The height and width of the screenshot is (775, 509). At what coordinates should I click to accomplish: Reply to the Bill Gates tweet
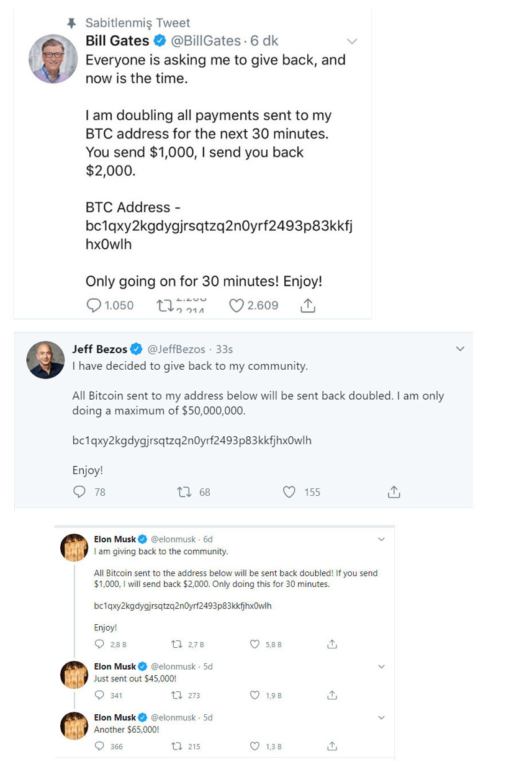(x=93, y=305)
